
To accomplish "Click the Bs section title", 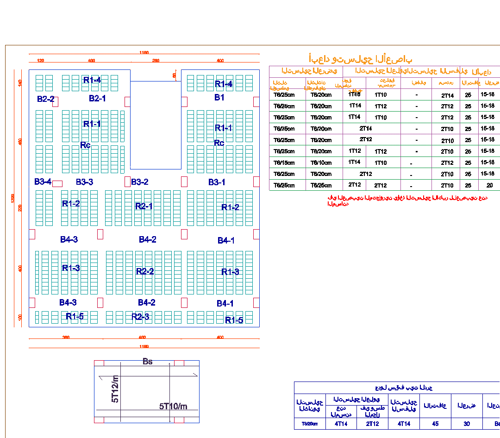I will [x=147, y=362].
